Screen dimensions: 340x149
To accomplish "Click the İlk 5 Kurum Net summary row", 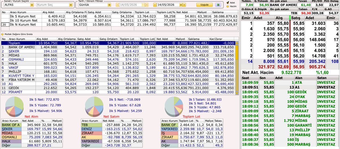I will (x=119, y=16).
